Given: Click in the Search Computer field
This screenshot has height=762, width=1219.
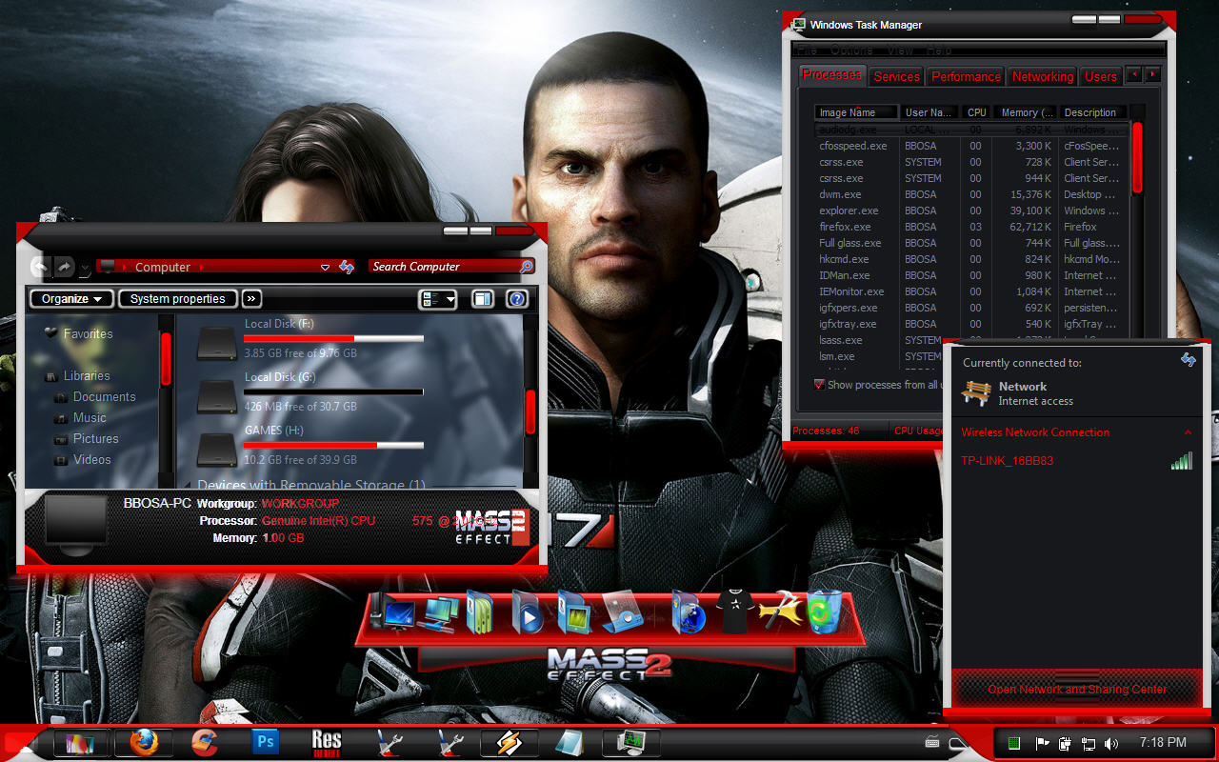Looking at the screenshot, I should point(444,267).
